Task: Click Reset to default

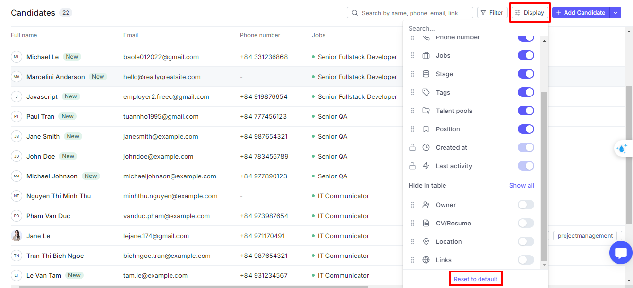Action: coord(476,279)
